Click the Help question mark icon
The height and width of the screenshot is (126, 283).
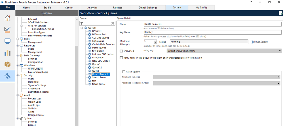(251, 2)
